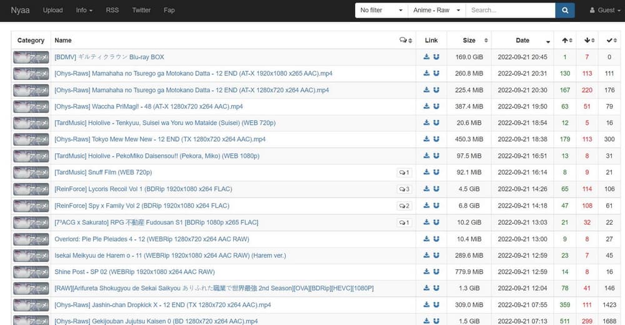Open the No filter dropdown
The image size is (625, 325).
[x=381, y=11]
